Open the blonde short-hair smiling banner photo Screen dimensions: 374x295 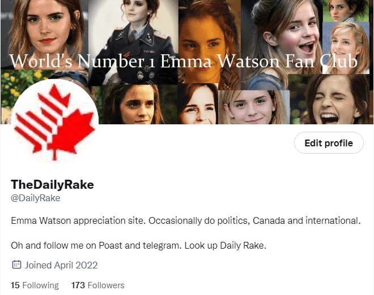point(254,107)
